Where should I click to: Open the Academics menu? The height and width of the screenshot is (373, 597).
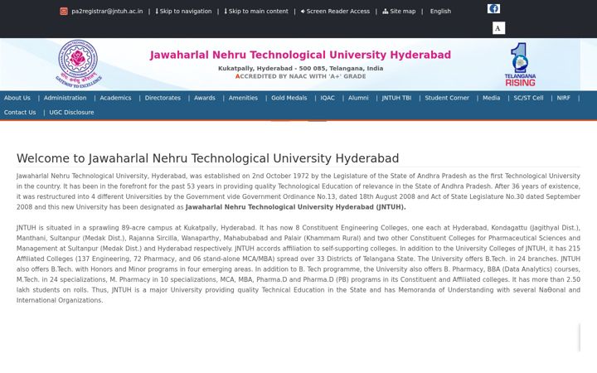coord(115,98)
